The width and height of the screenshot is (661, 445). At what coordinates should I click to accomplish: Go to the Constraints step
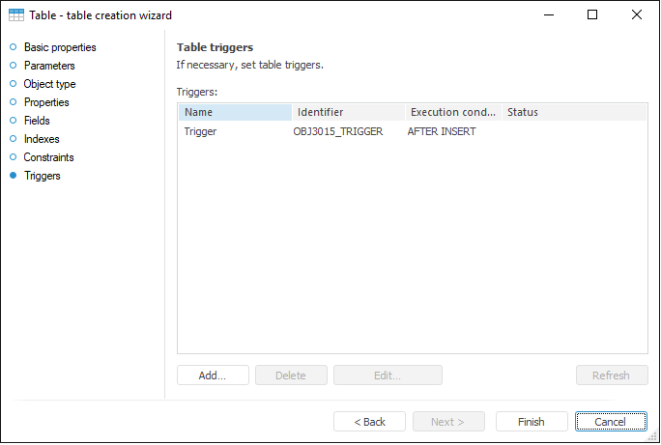click(48, 157)
